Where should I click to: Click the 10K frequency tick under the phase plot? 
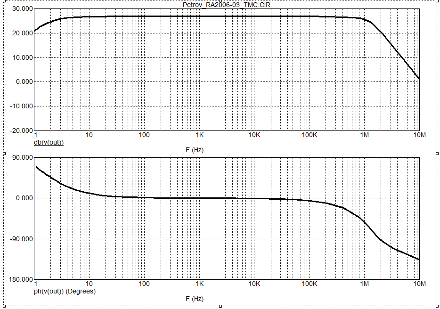click(254, 284)
